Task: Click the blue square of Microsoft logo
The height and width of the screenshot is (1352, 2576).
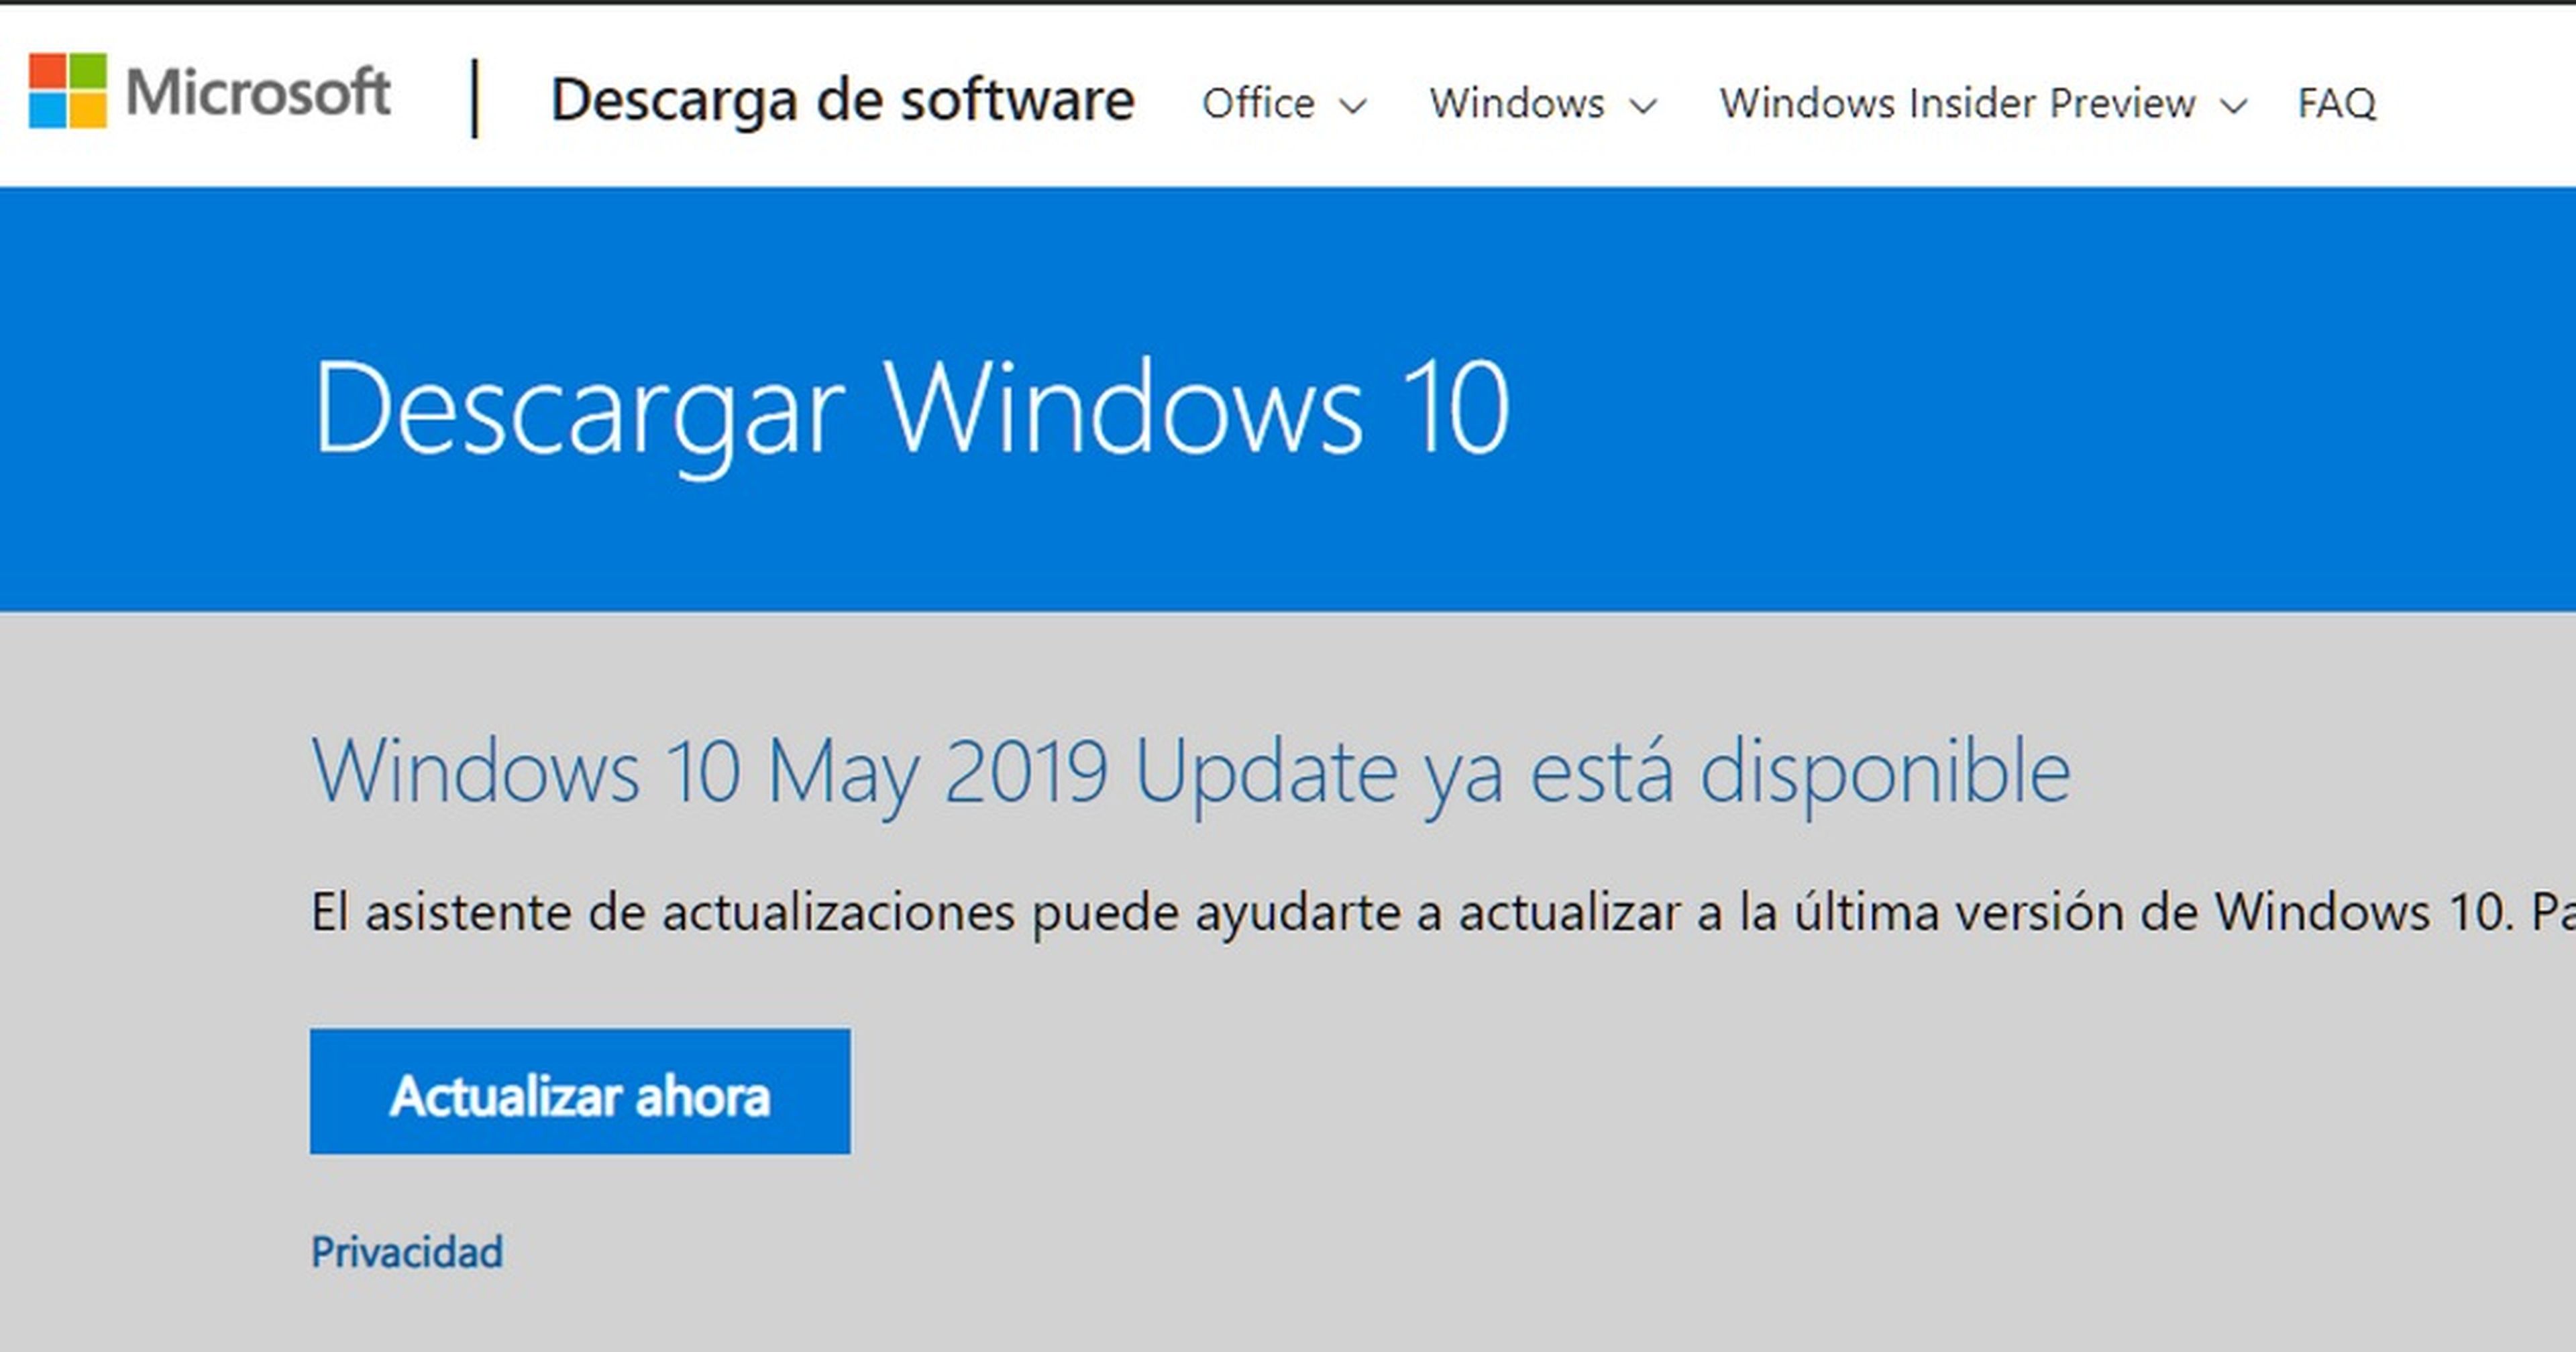Action: pyautogui.click(x=47, y=110)
